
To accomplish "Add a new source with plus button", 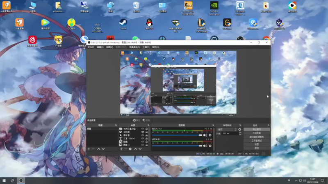I will click(121, 149).
